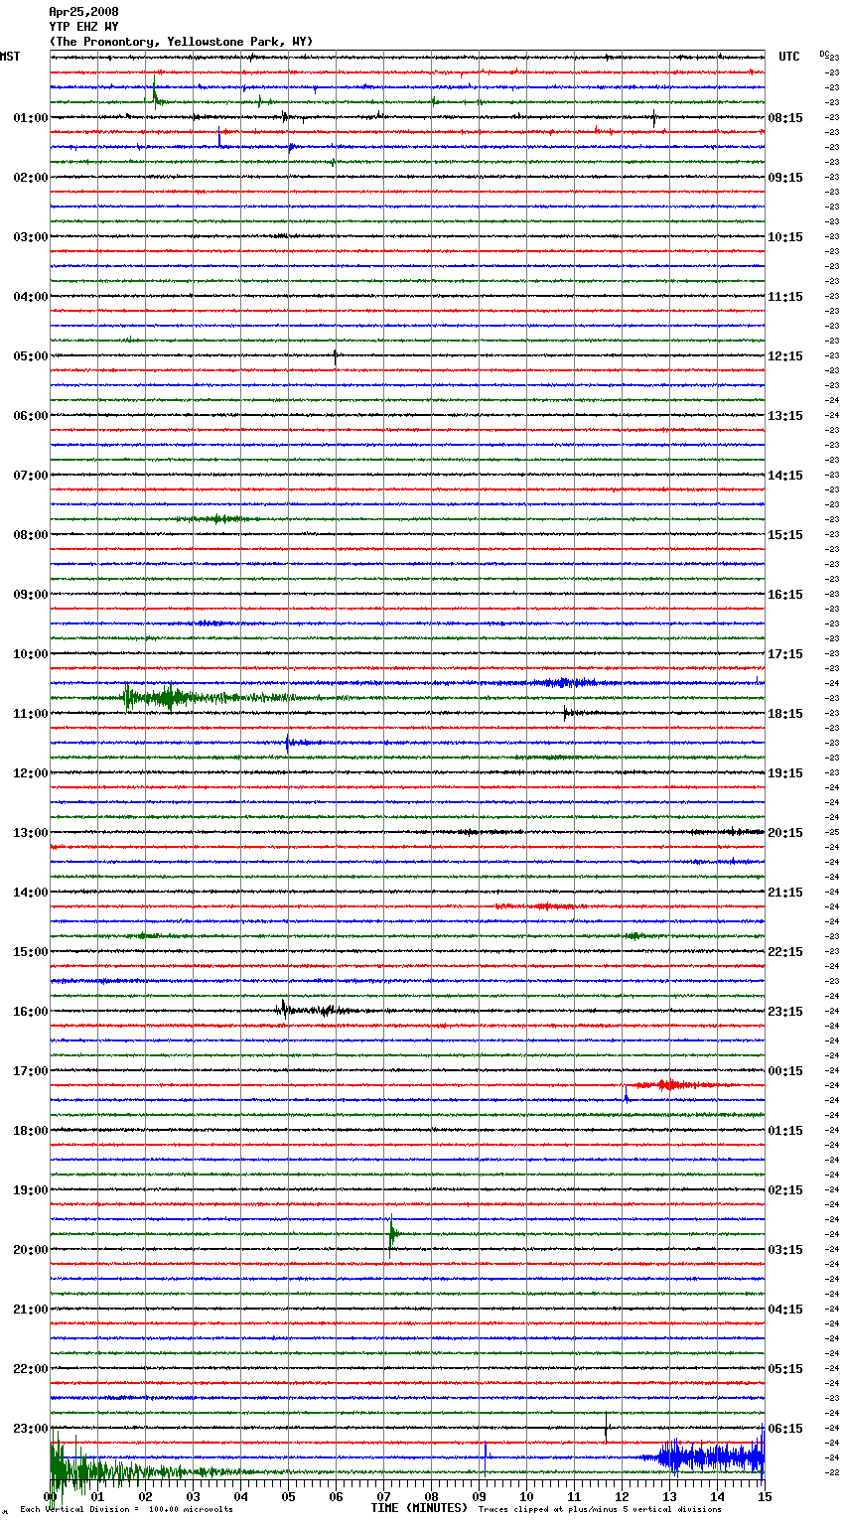Click the 03:15 UTC time label
The width and height of the screenshot is (844, 1523).
[785, 1250]
